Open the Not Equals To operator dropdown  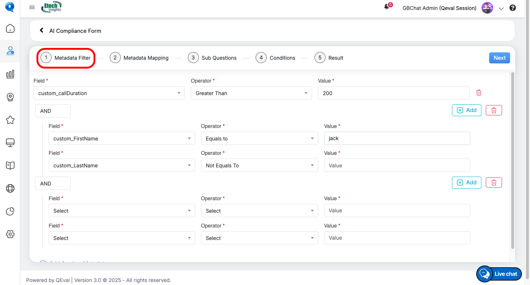tap(259, 166)
